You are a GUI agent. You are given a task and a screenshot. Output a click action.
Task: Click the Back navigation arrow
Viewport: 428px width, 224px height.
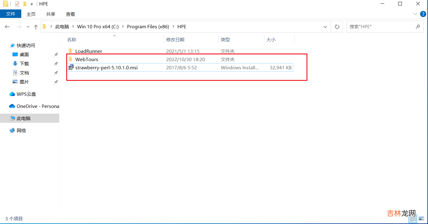(7, 27)
